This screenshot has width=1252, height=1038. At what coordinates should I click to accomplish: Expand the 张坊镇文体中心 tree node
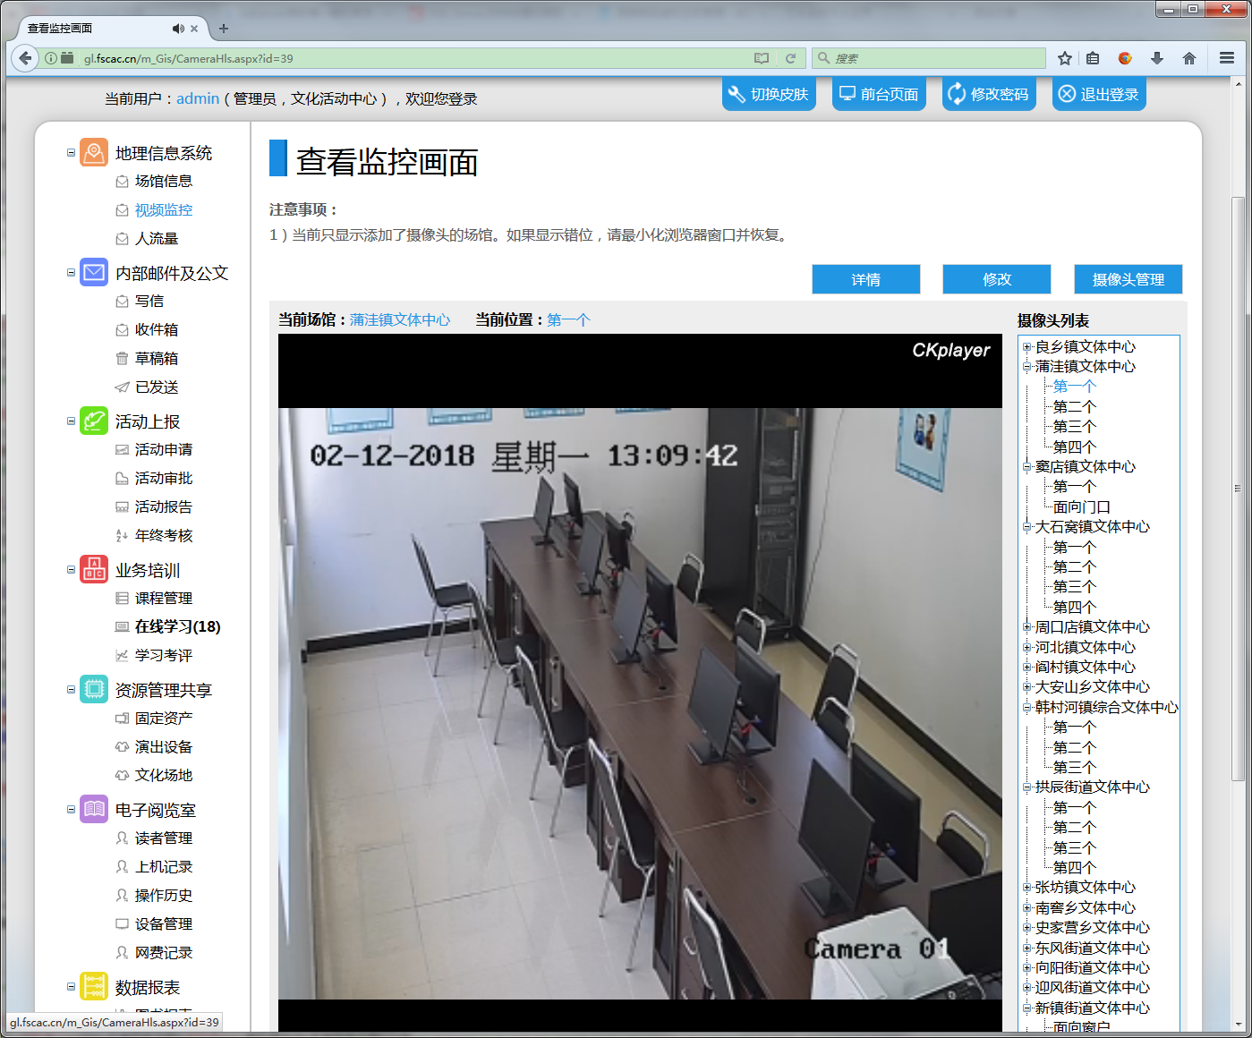1027,888
